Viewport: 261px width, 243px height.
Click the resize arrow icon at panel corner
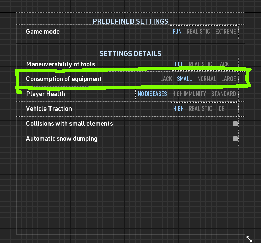[249, 239]
